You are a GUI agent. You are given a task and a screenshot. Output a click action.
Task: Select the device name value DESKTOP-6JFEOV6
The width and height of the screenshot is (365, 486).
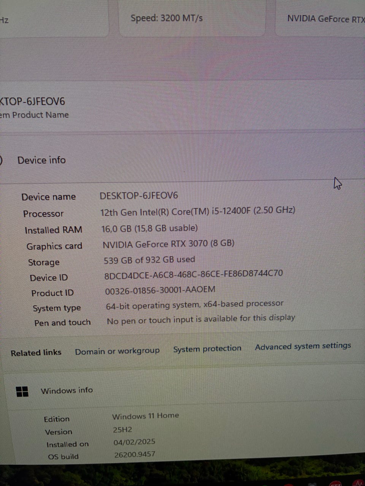[139, 196]
